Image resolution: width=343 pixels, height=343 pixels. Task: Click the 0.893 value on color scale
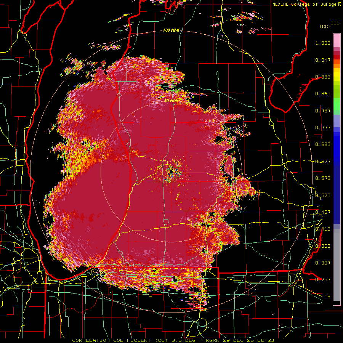[323, 77]
